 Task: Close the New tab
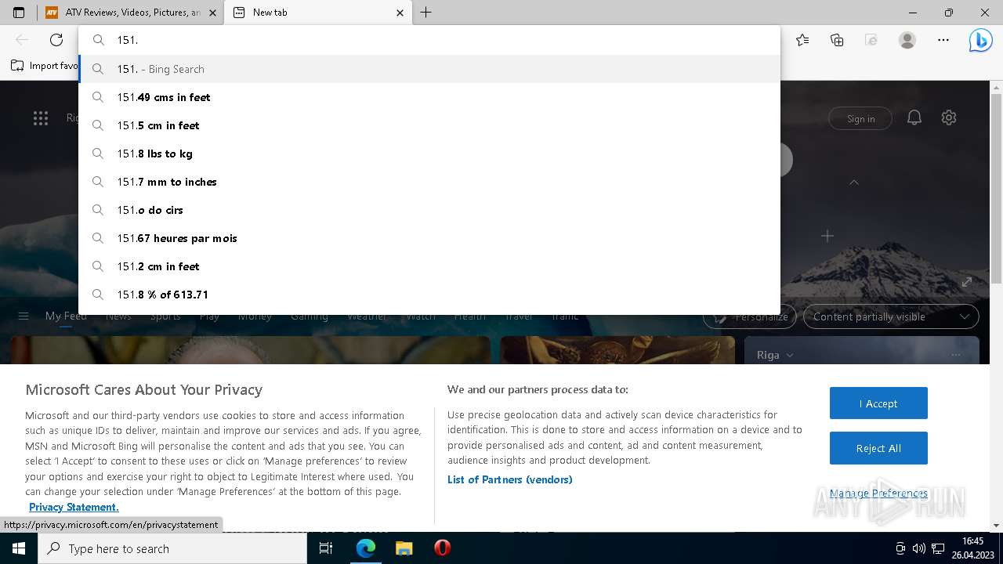pos(400,13)
